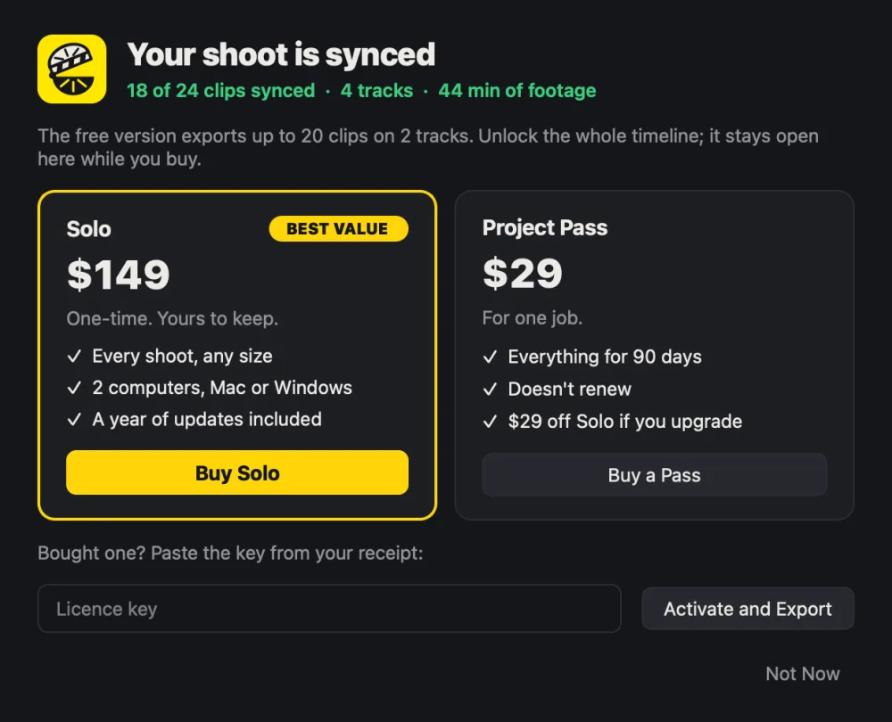Click 'One-time. Yours to keep.' text
The height and width of the screenshot is (722, 892).
(172, 318)
